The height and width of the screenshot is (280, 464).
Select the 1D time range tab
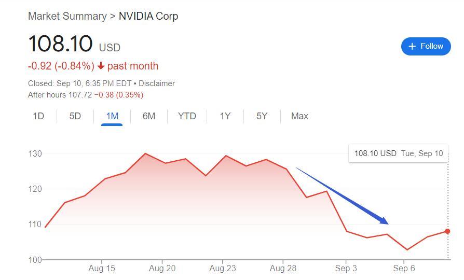click(38, 116)
